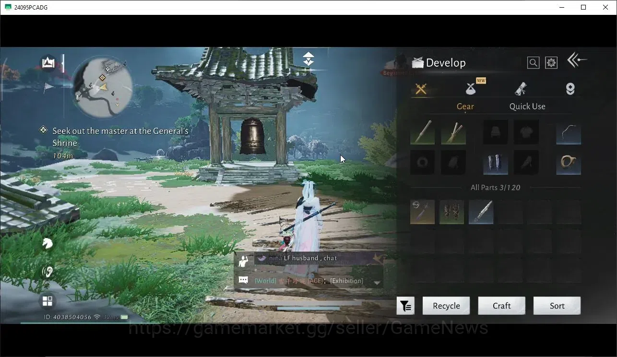Open the chat speech bubble icon
The height and width of the screenshot is (357, 617).
coord(243,280)
